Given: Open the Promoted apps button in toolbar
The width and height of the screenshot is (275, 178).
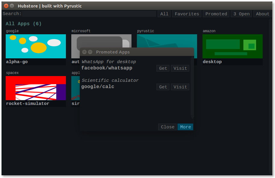Looking at the screenshot, I should [x=216, y=14].
